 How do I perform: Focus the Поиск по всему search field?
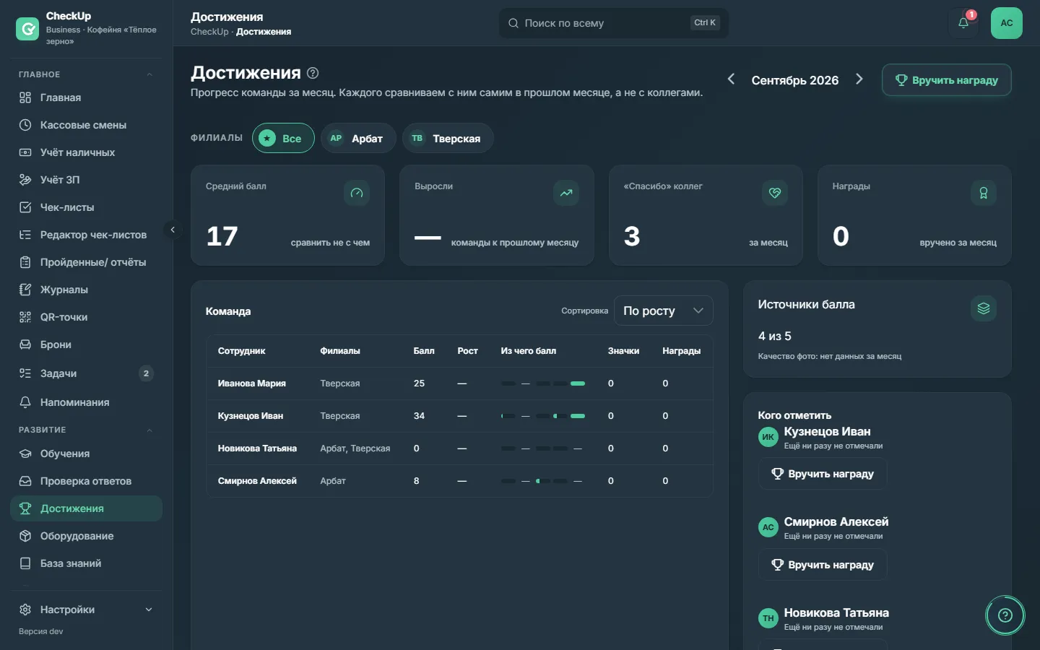click(x=613, y=23)
